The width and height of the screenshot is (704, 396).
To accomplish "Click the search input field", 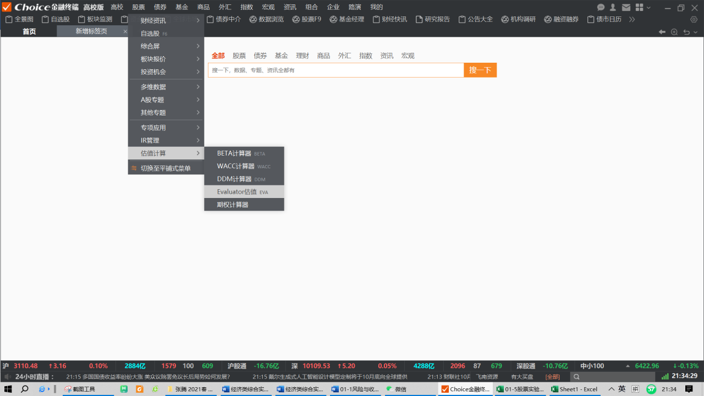I will (336, 70).
